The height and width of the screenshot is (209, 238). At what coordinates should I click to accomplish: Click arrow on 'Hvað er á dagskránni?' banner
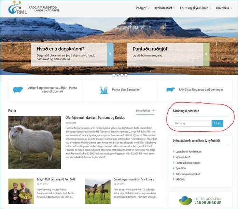click(x=110, y=54)
